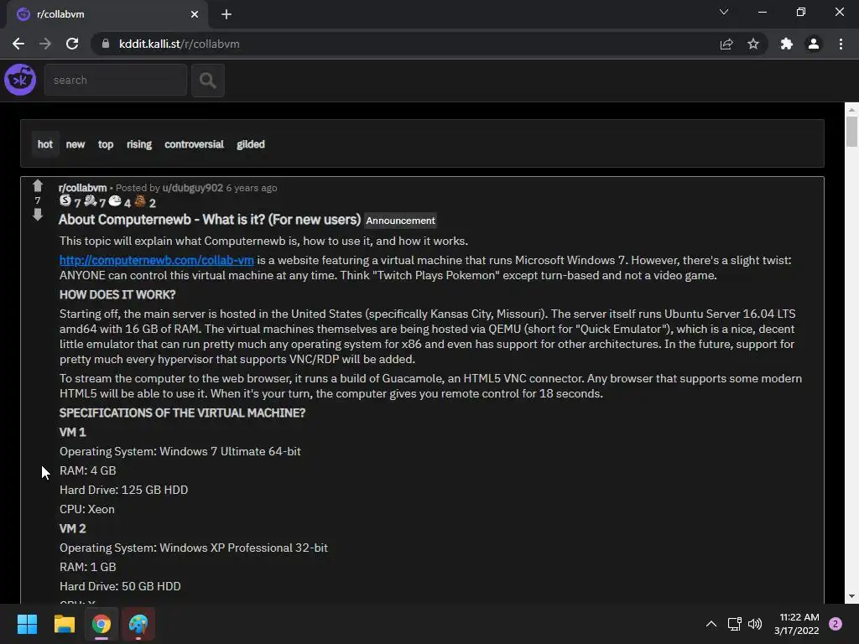Open the tab search chevron dropdown
Image resolution: width=859 pixels, height=644 pixels.
[x=724, y=12]
